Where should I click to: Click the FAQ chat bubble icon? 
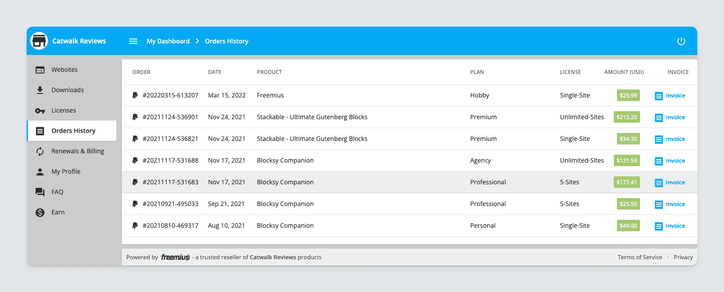click(40, 192)
